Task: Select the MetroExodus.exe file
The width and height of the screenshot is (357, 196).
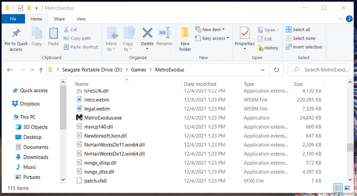Action: [x=103, y=117]
